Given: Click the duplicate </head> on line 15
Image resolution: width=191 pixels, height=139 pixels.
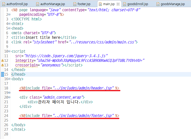Looking at the screenshot, I should [18, 74].
